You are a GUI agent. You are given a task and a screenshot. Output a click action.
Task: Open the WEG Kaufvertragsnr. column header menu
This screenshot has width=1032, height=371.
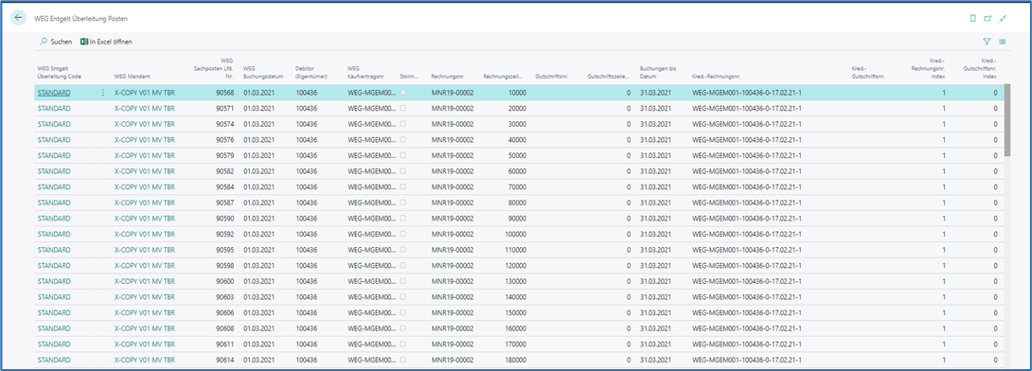(x=366, y=72)
